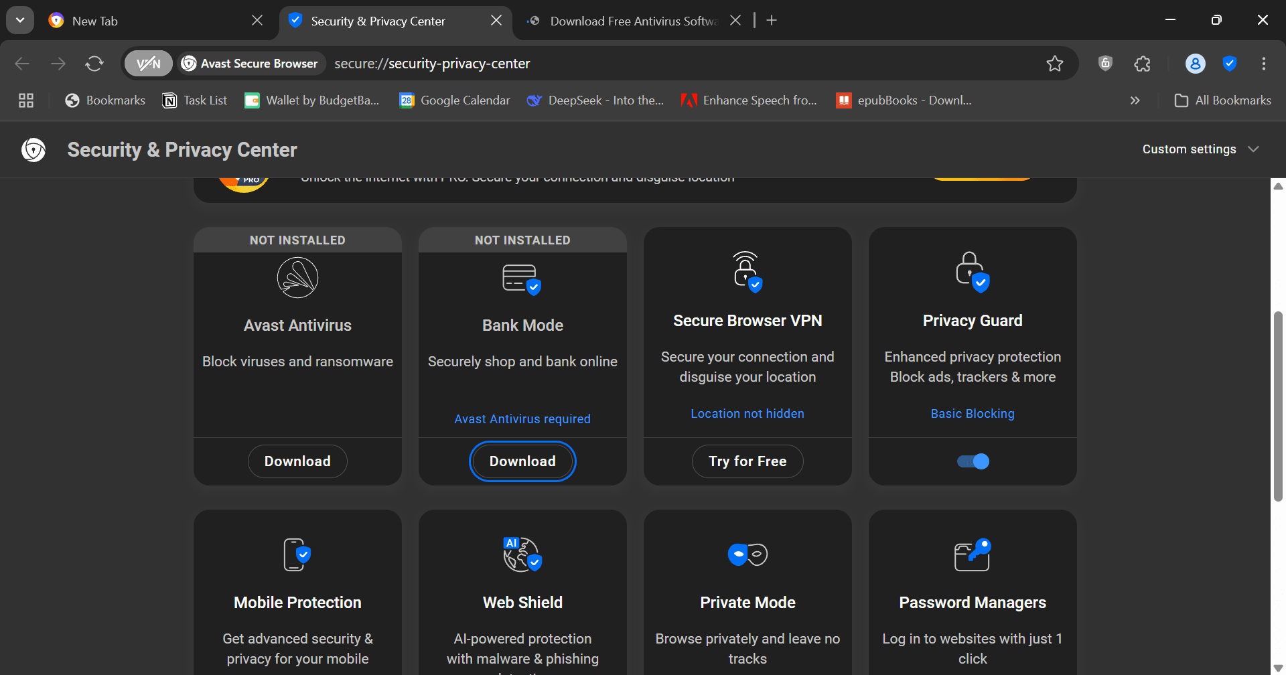This screenshot has width=1286, height=675.
Task: Open the DeepSeek bookmark
Action: tap(595, 100)
